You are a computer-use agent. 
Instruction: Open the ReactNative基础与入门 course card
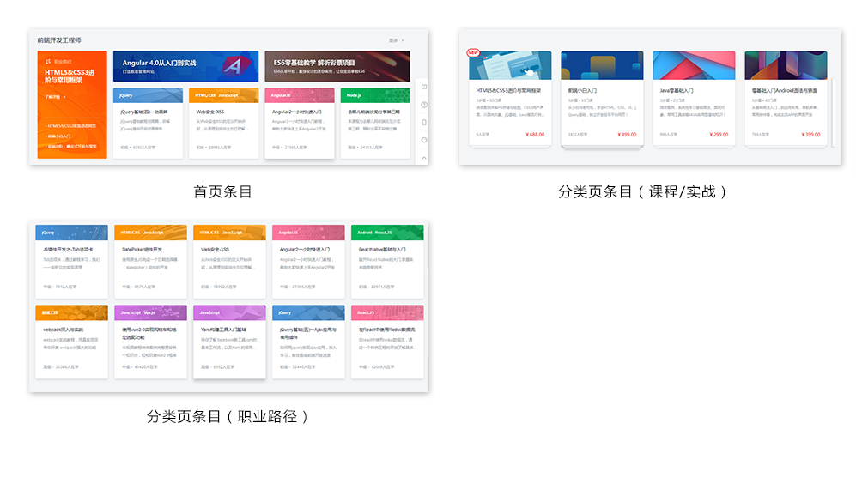[387, 262]
